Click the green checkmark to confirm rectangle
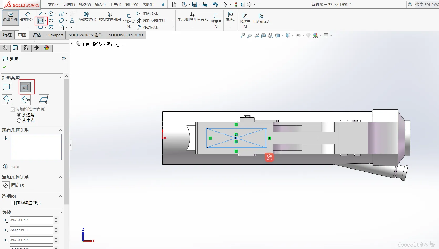The height and width of the screenshot is (249, 439). (x=4, y=67)
